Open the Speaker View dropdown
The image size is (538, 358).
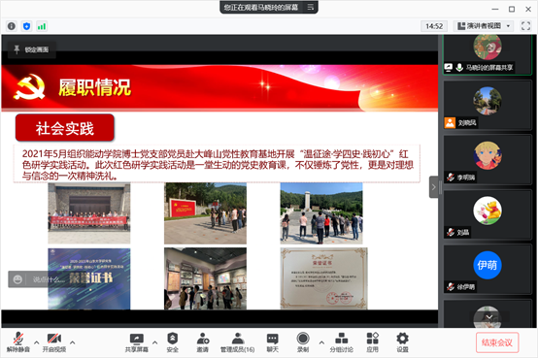tap(484, 26)
